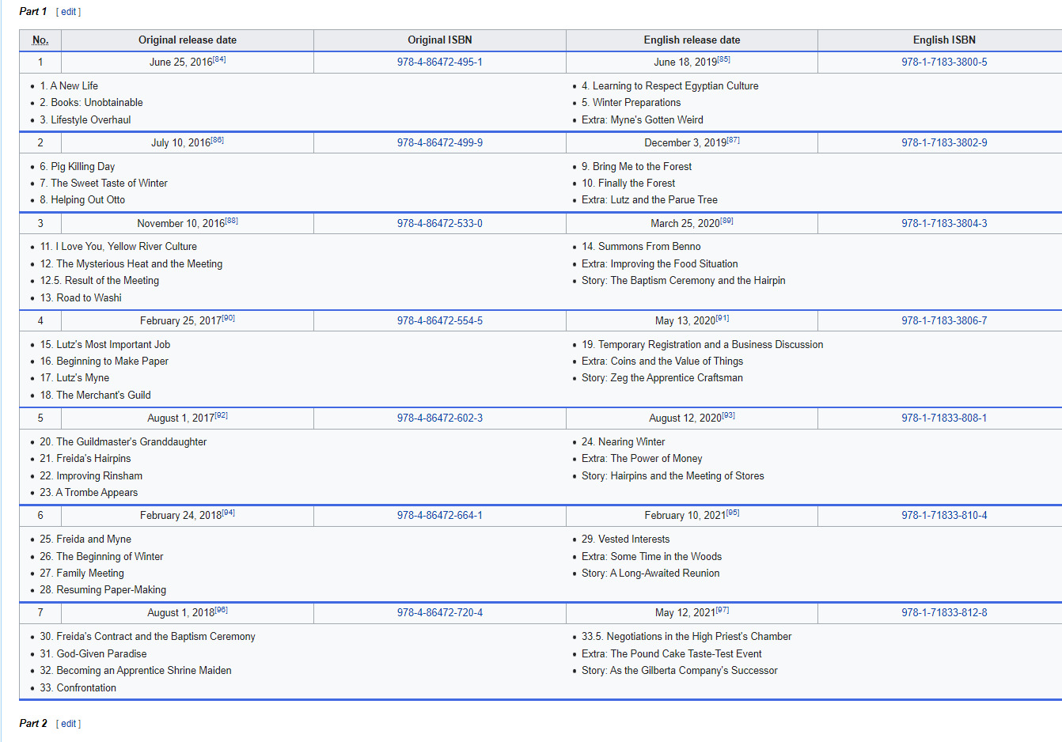This screenshot has height=742, width=1062.
Task: Open original ISBN 978-4-86472-533-0 link
Action: pos(439,224)
